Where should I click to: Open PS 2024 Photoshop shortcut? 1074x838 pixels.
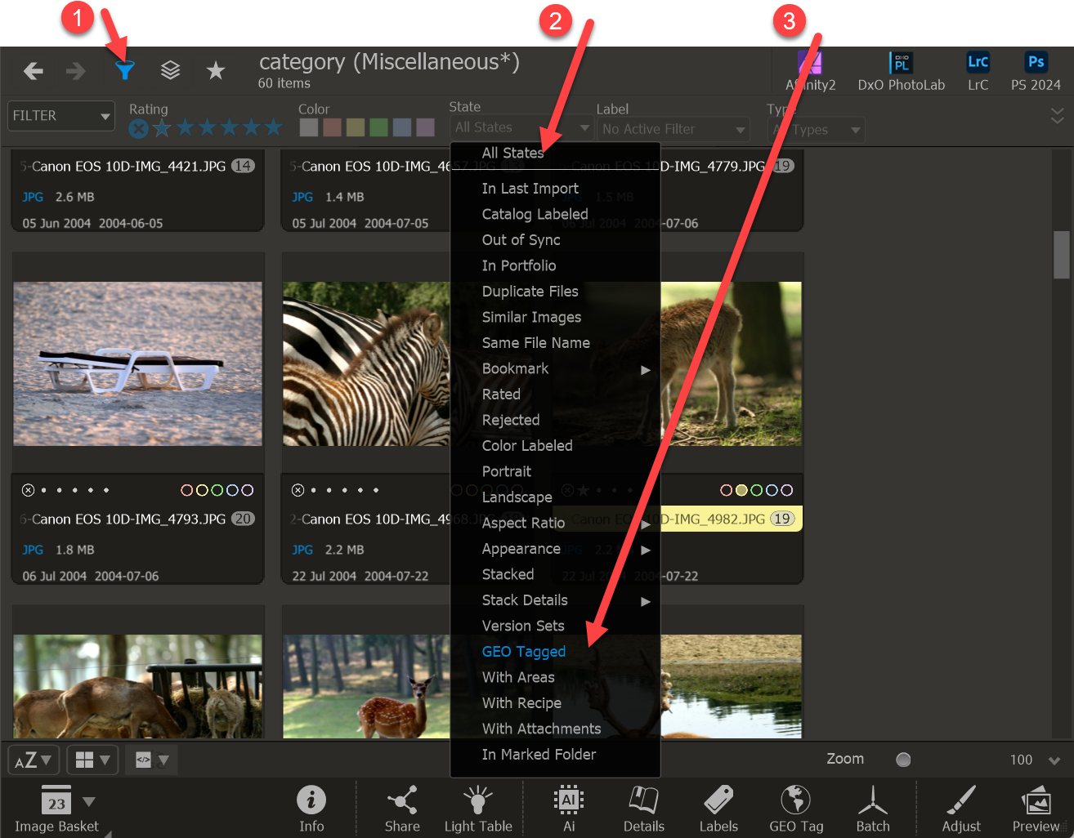pyautogui.click(x=1036, y=71)
